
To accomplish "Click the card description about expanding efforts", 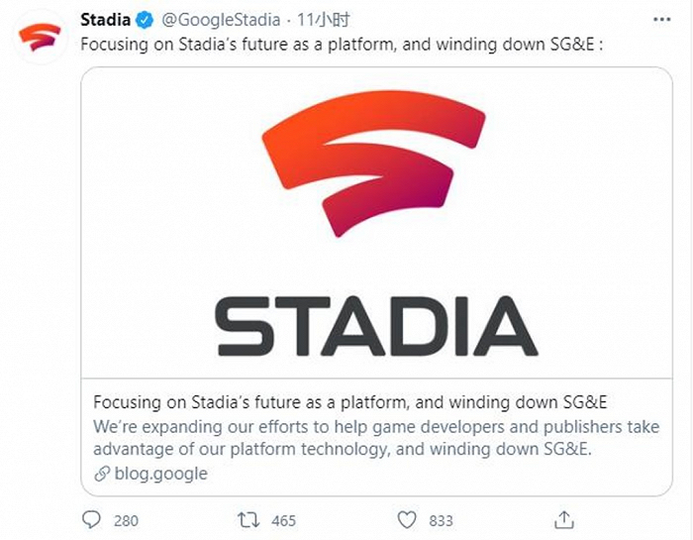I will (x=376, y=438).
